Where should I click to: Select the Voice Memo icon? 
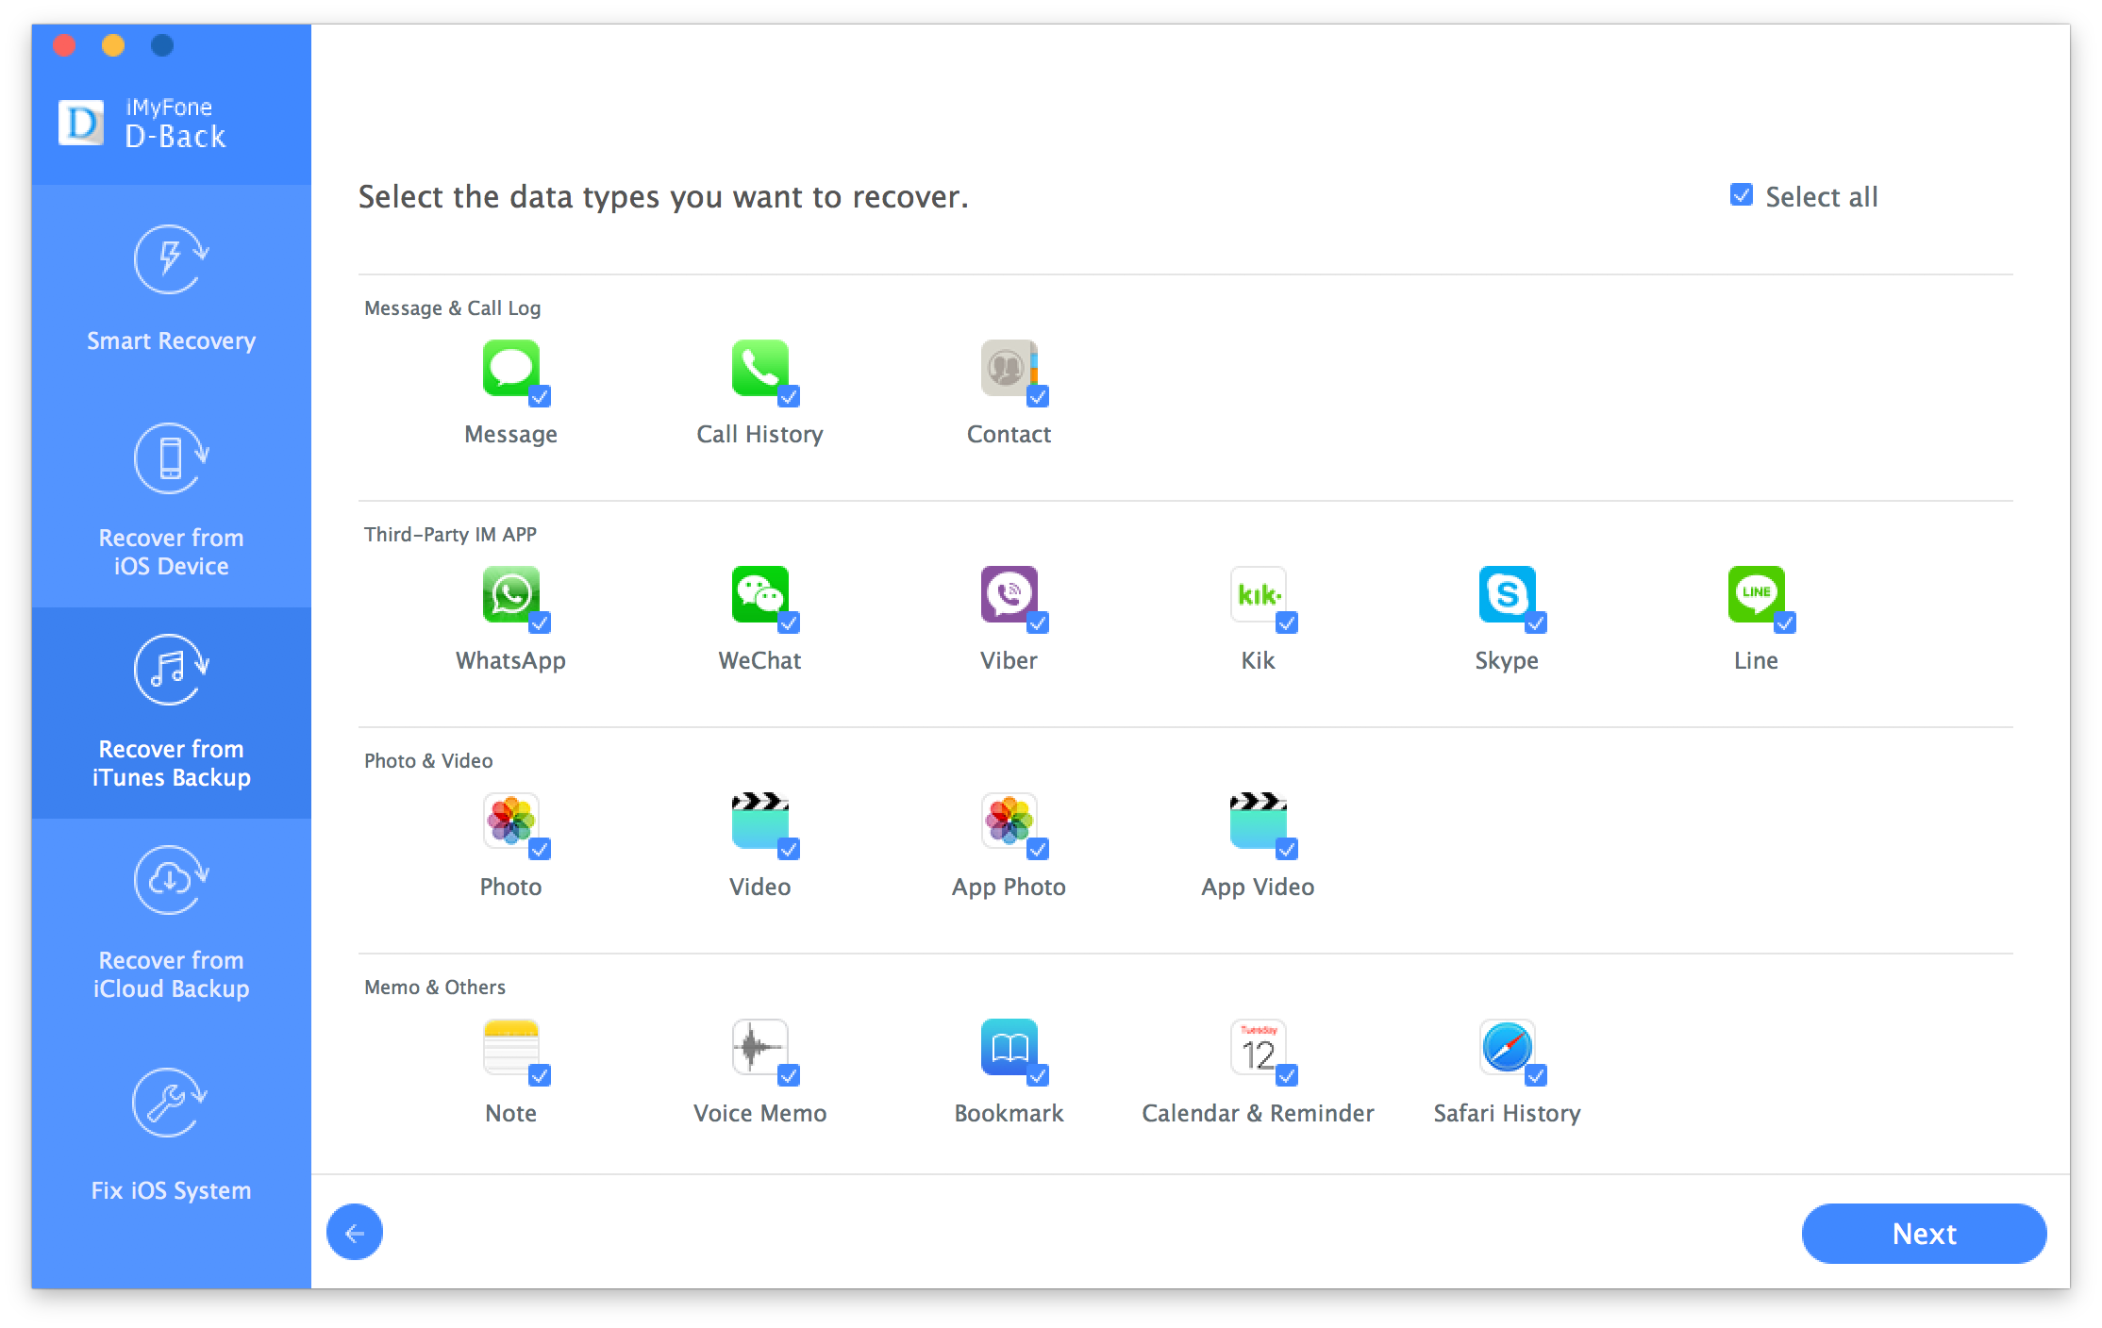[759, 1047]
